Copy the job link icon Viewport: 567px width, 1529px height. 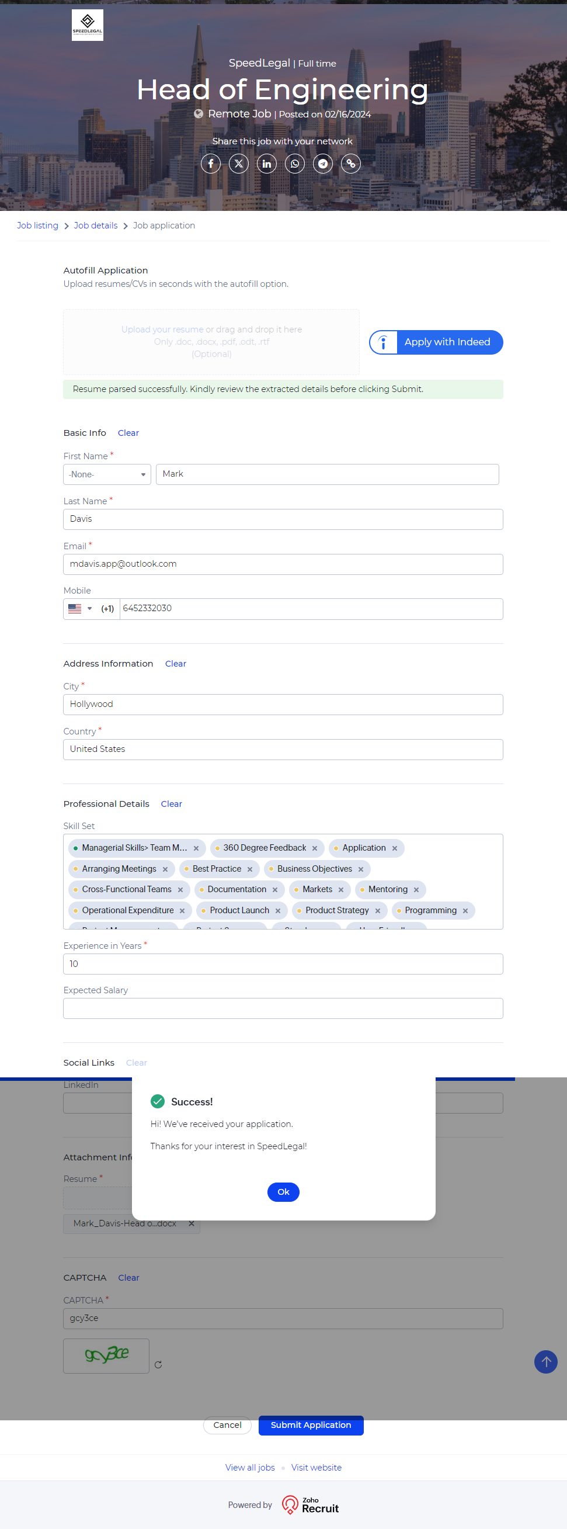tap(350, 163)
